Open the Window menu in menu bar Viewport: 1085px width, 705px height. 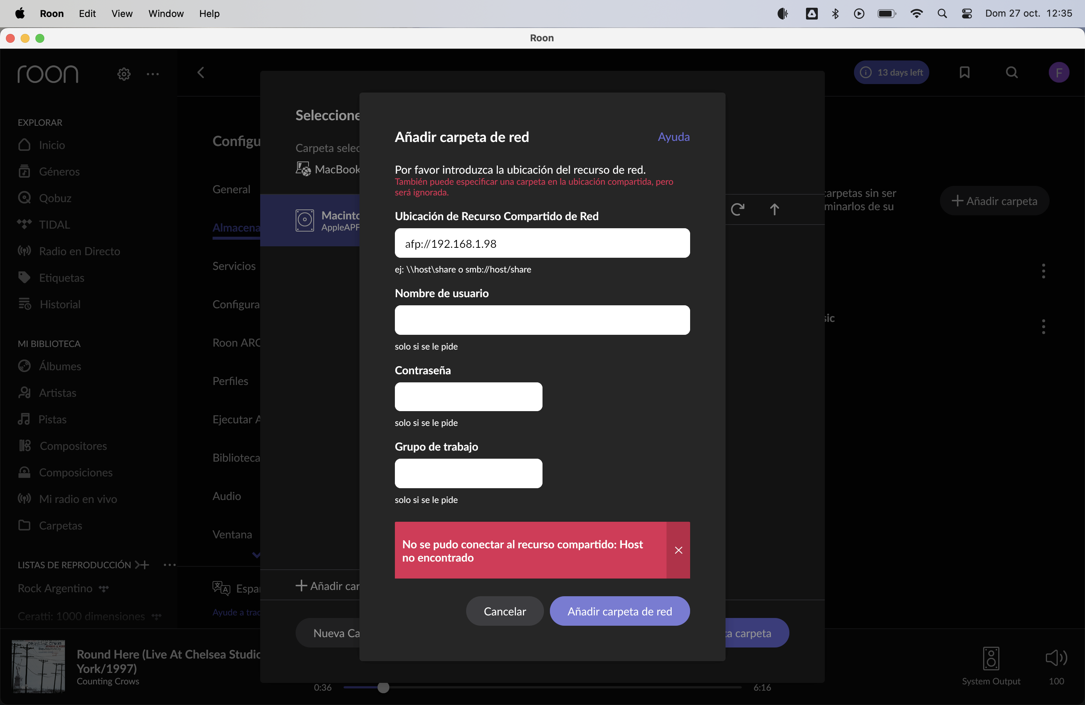pyautogui.click(x=166, y=13)
